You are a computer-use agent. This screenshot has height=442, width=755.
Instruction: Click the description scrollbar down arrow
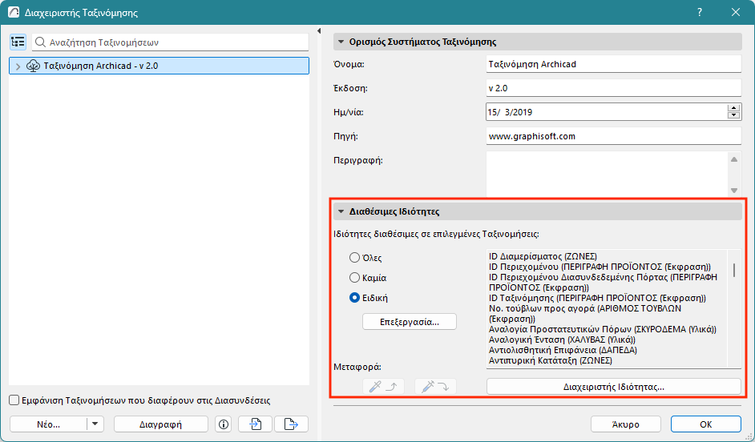point(734,191)
